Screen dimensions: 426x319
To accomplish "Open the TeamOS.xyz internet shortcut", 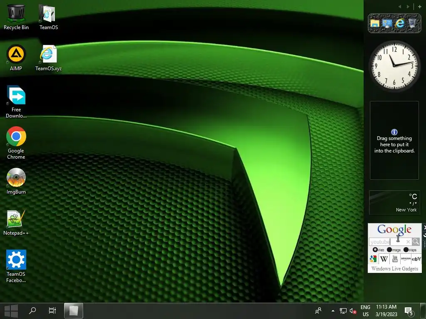I will tap(48, 58).
